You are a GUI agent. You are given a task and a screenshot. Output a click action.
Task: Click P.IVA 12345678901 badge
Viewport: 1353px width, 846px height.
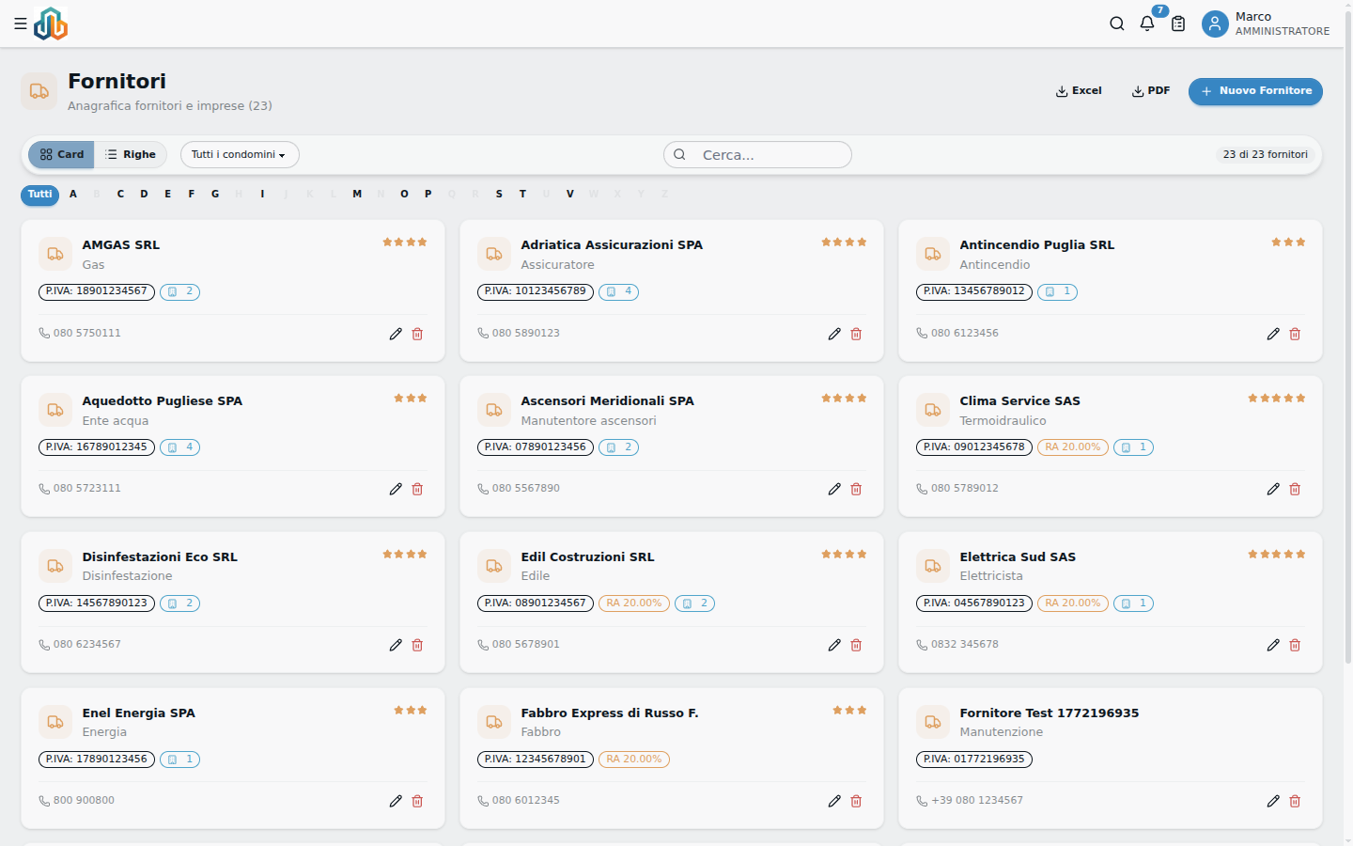pos(536,760)
